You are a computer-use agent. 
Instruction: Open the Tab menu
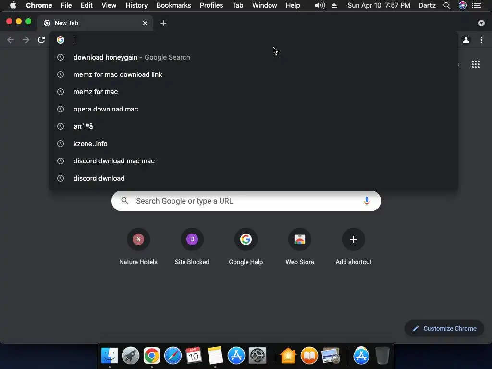(x=238, y=5)
